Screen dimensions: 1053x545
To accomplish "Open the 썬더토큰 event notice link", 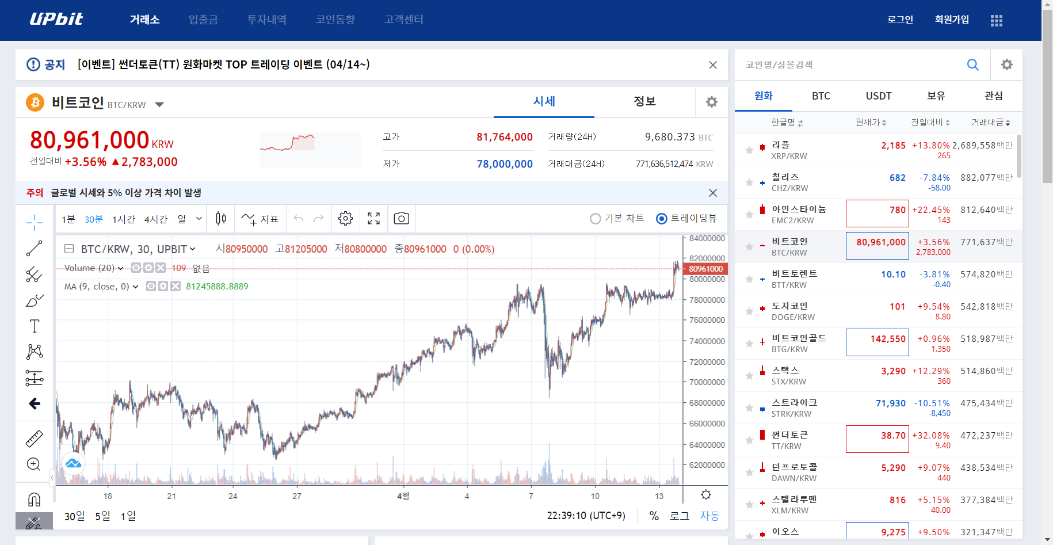I will click(x=224, y=64).
